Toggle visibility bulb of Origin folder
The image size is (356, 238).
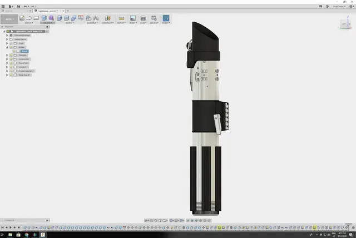coord(11,43)
